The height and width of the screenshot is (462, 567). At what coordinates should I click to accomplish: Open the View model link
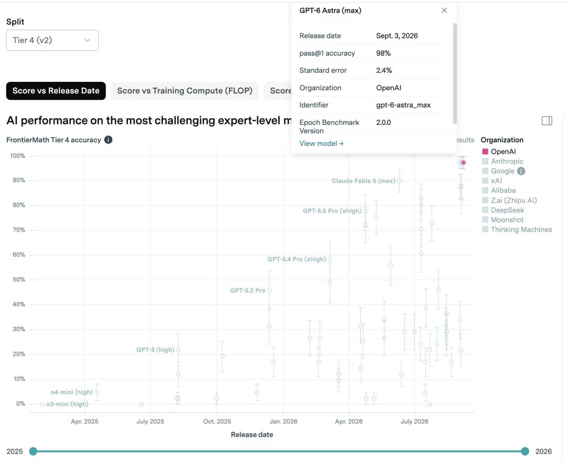pyautogui.click(x=321, y=143)
